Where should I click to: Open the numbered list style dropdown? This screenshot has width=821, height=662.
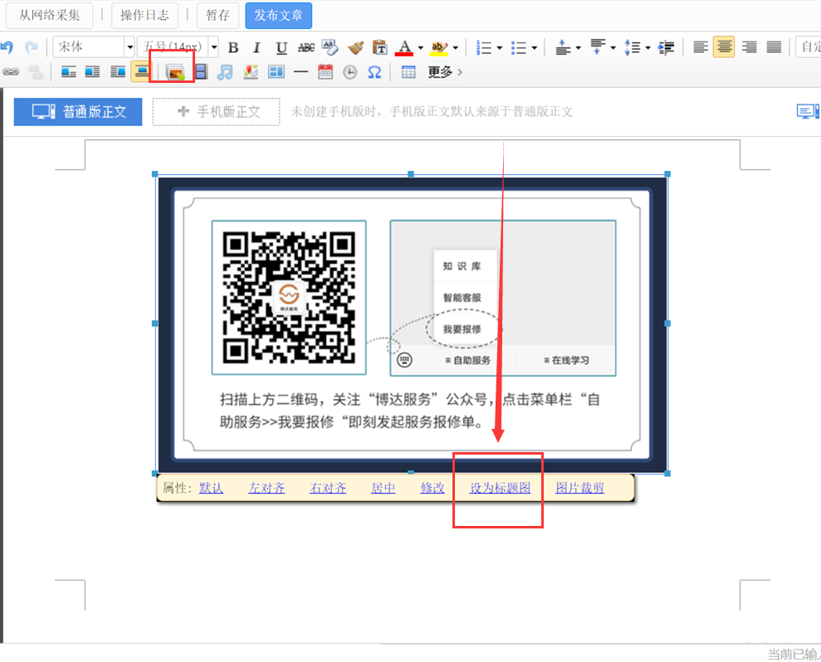500,47
